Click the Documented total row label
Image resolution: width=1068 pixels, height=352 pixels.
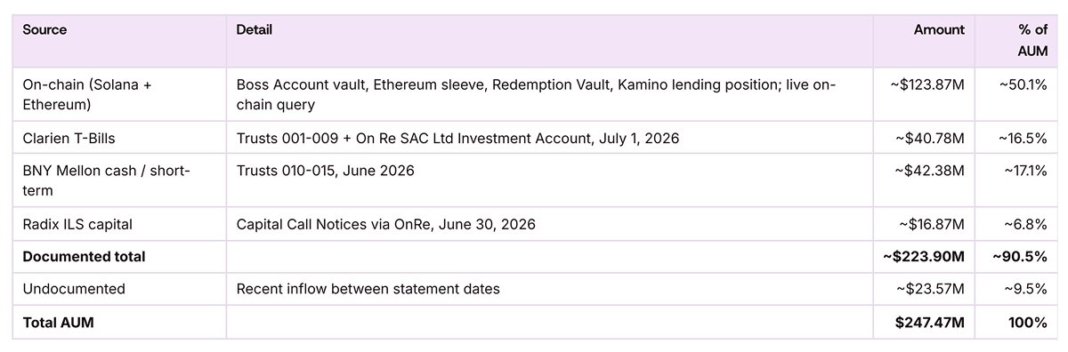click(x=84, y=257)
